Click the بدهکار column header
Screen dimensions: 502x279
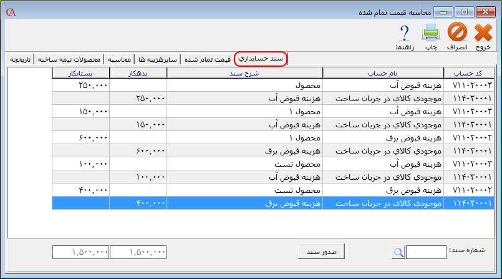138,73
